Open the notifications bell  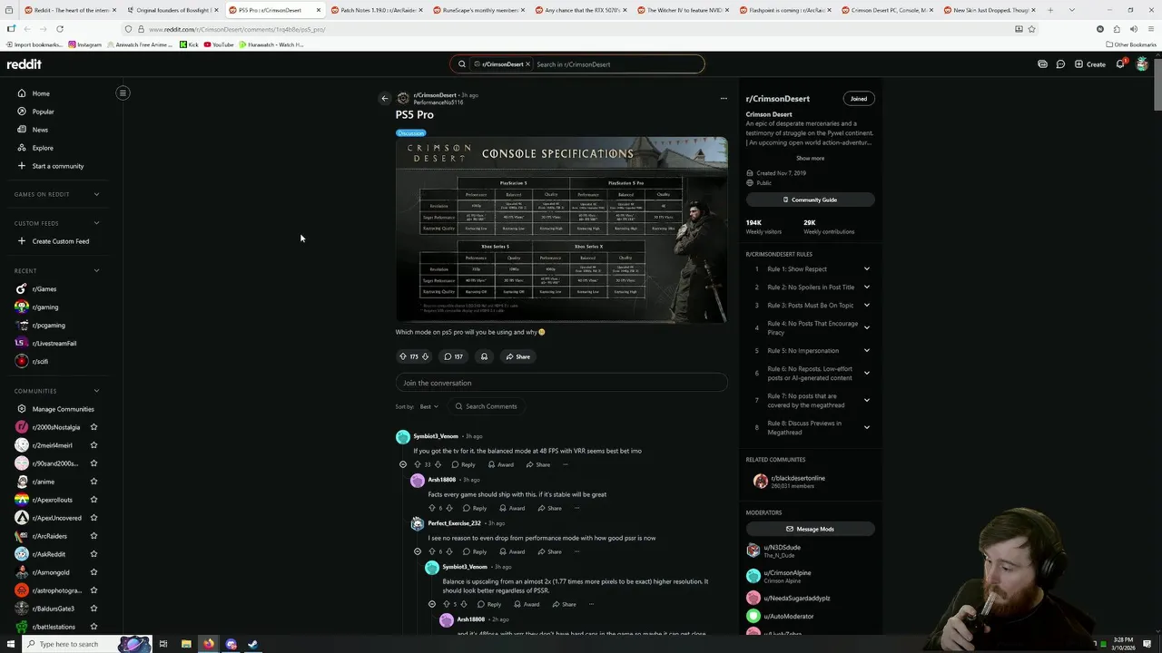(x=1120, y=64)
